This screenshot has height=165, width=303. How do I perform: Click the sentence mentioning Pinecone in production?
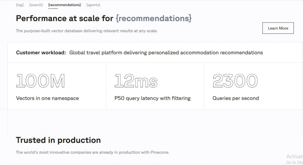pyautogui.click(x=93, y=153)
